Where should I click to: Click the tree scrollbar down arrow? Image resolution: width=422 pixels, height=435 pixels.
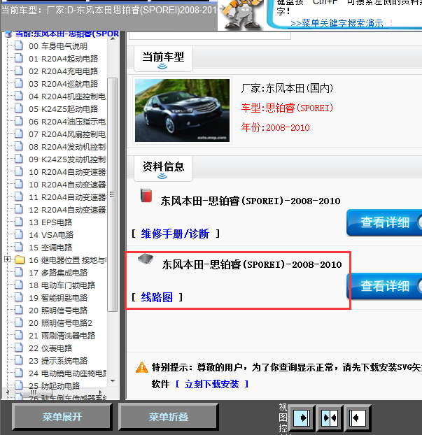pos(113,381)
